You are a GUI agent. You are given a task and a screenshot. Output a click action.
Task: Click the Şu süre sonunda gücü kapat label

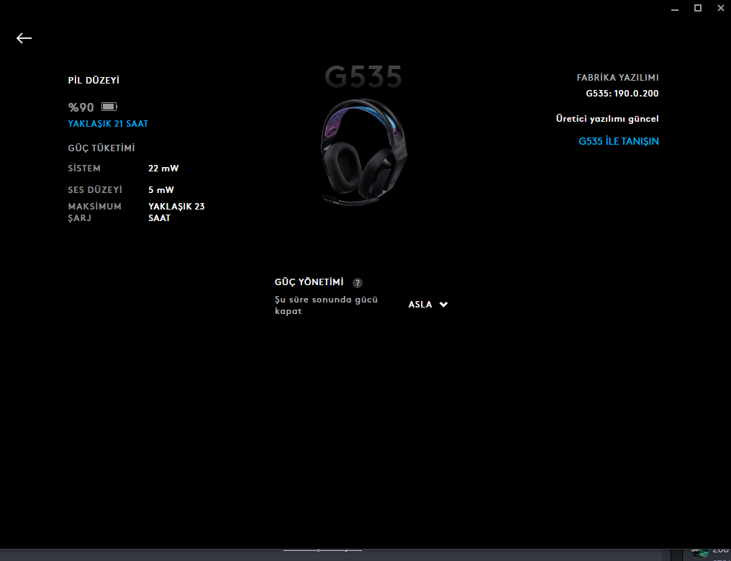[327, 305]
